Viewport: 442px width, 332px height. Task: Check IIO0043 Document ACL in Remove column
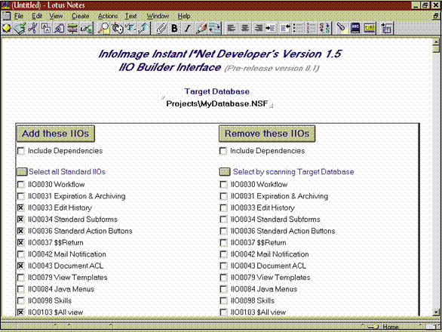click(223, 266)
